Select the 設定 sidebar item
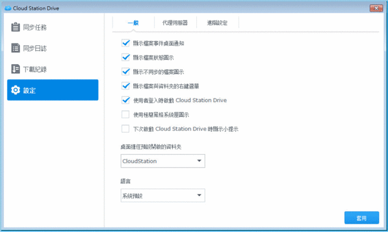Screen dimensions: 388x232 (53, 90)
